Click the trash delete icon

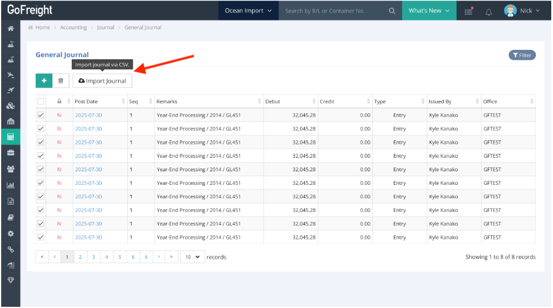point(61,81)
